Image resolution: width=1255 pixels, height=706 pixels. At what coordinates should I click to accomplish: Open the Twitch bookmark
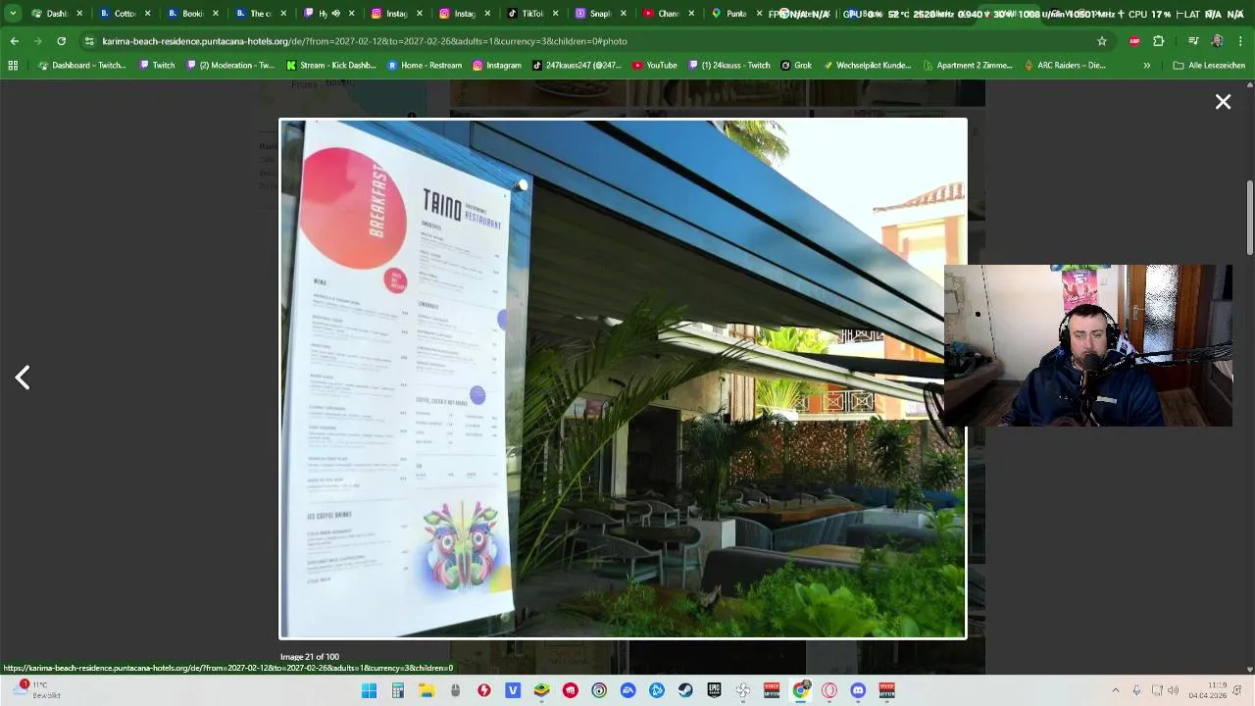click(157, 65)
